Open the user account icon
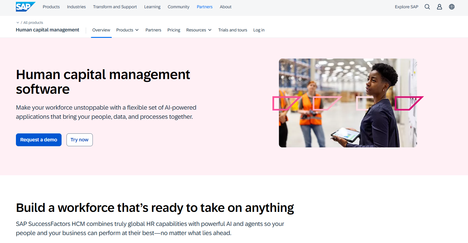Screen dimensions: 468x243 click(x=440, y=7)
